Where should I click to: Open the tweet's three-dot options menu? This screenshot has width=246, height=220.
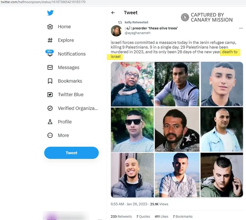tap(241, 28)
